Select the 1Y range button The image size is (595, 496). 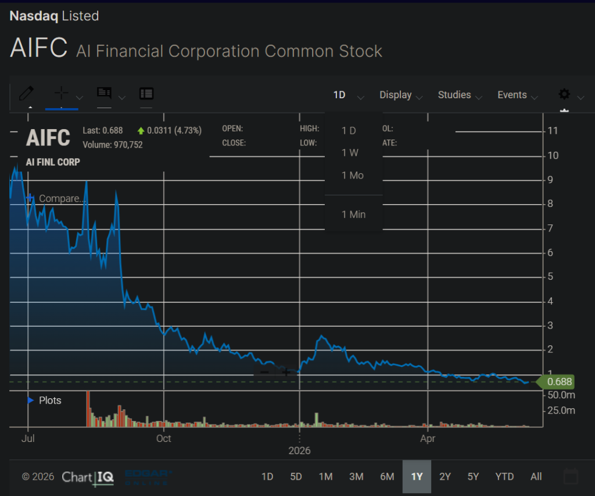[x=417, y=476]
